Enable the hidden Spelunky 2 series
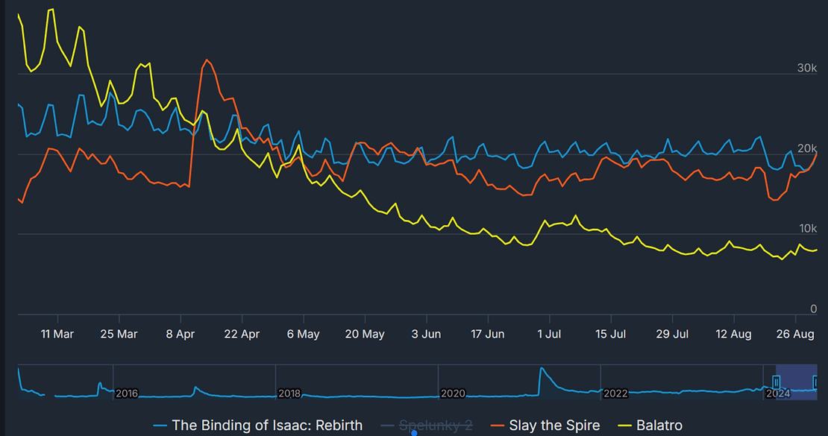The width and height of the screenshot is (828, 436). (427, 425)
